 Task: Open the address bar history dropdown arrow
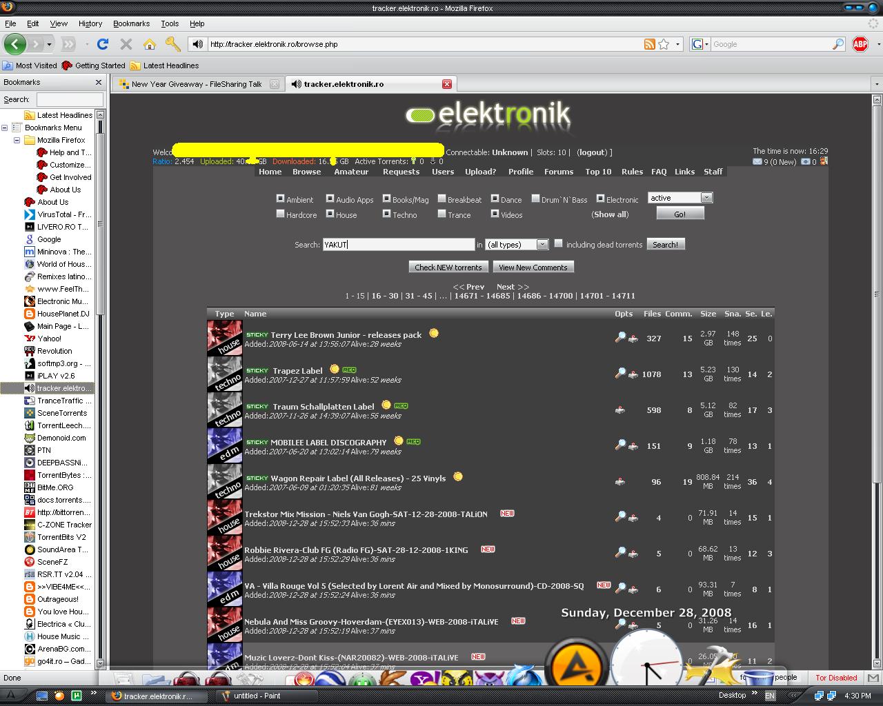point(678,44)
